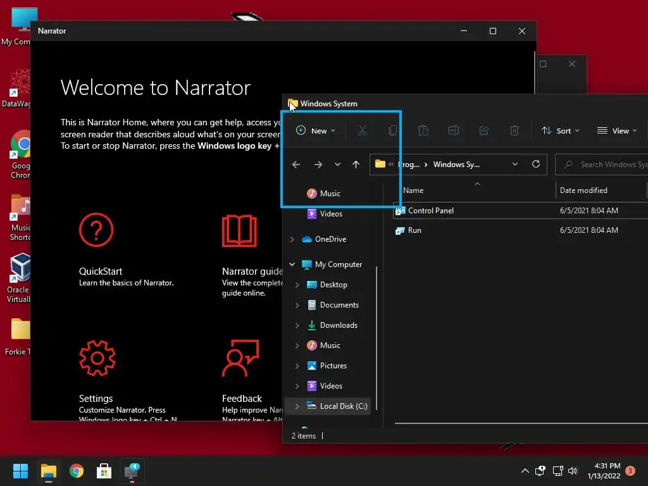Maximize the Narrator window
Viewport: 648px width, 486px height.
492,31
